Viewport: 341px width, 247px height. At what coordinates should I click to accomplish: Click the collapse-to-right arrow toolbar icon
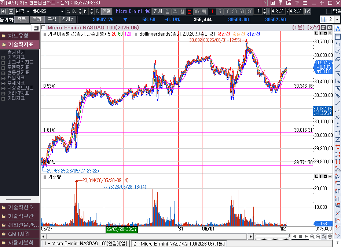[3, 11]
